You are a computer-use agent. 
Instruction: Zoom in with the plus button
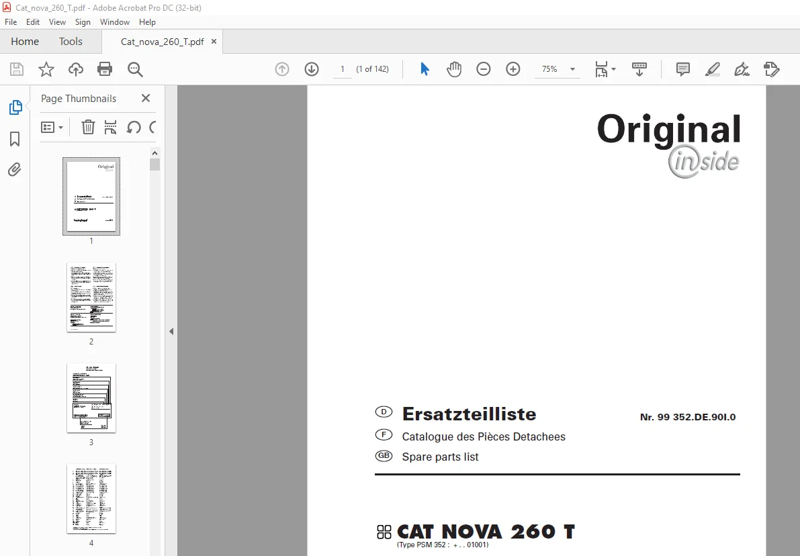513,69
